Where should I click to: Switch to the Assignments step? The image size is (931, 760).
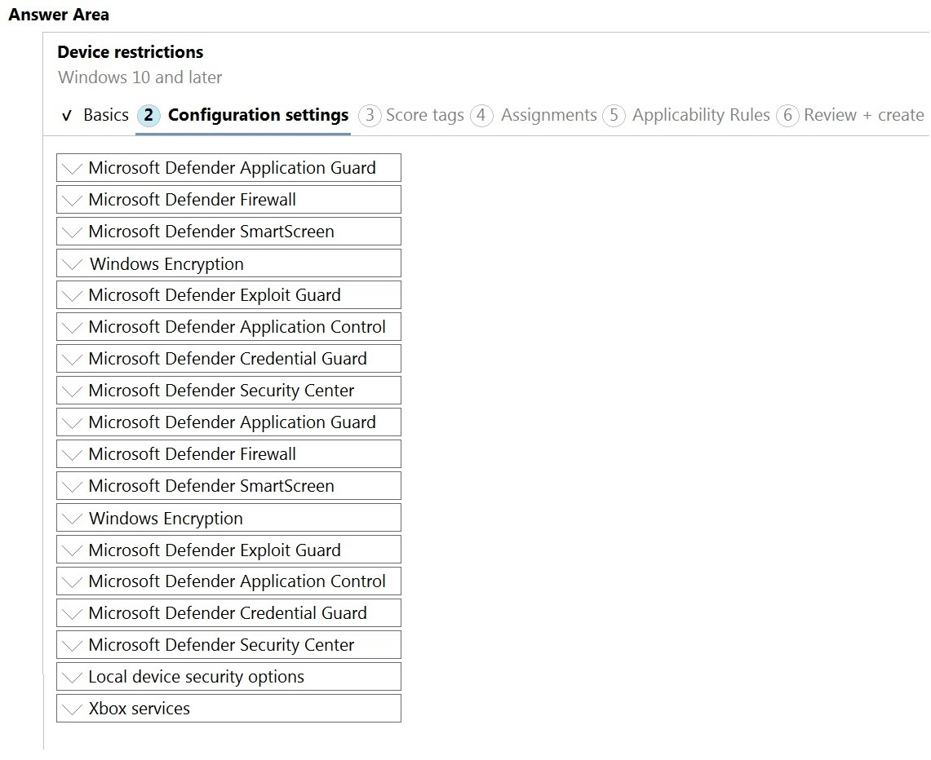tap(534, 115)
